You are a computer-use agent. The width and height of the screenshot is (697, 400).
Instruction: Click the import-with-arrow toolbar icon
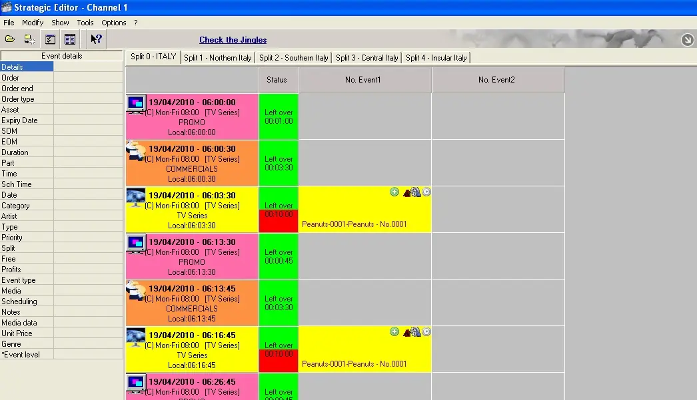pyautogui.click(x=29, y=40)
